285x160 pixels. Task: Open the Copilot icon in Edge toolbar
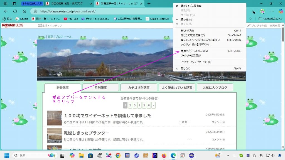click(281, 11)
